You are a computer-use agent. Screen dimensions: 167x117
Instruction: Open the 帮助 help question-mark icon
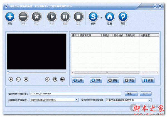[x=123, y=17]
